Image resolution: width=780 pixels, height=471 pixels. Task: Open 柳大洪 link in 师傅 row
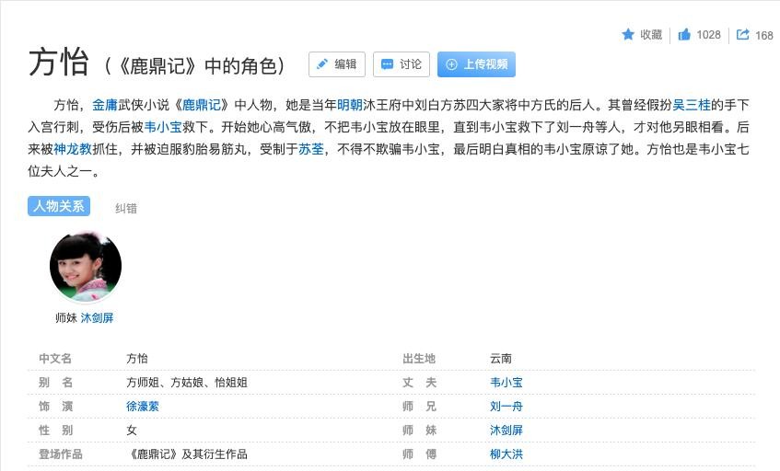click(506, 454)
